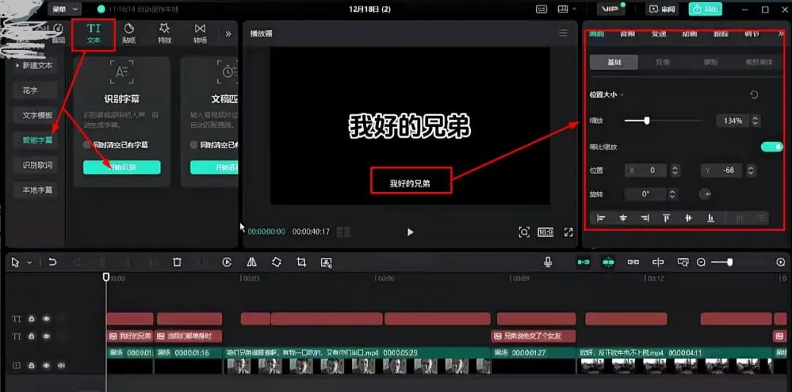
Task: Hide the top text track with eye icon
Action: [46, 319]
